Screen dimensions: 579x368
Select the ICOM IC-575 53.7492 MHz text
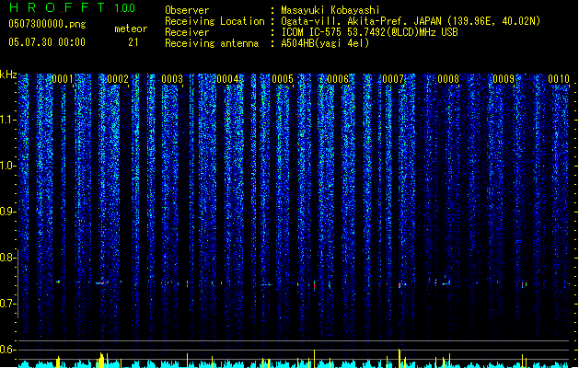pyautogui.click(x=370, y=32)
